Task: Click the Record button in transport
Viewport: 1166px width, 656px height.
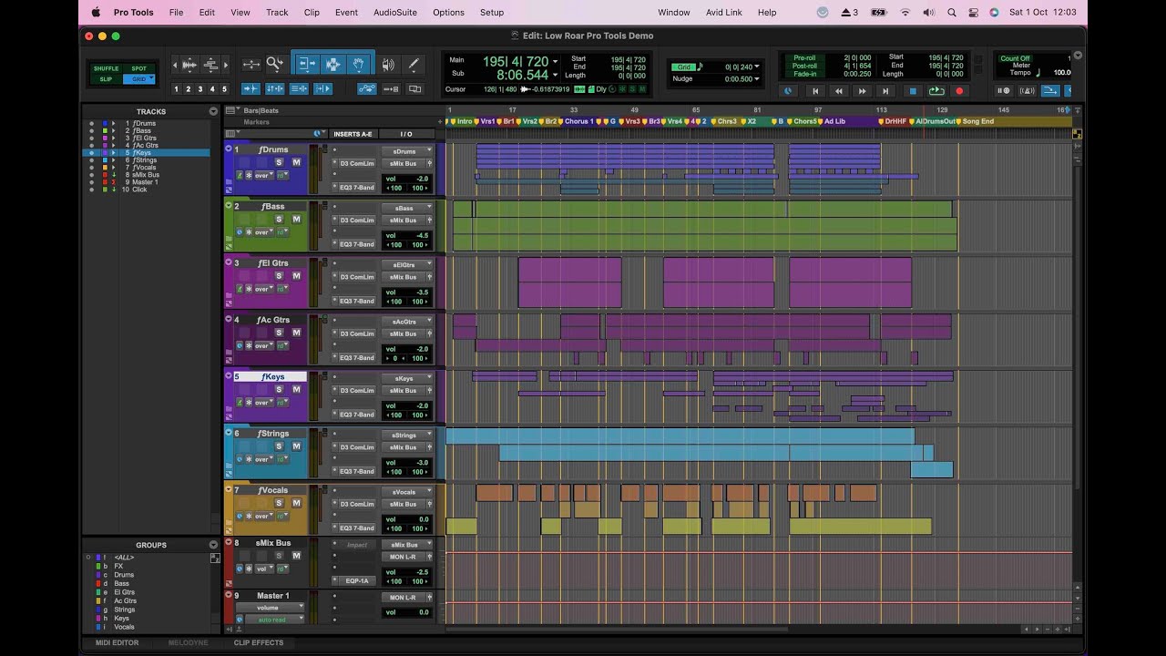Action: 959,91
